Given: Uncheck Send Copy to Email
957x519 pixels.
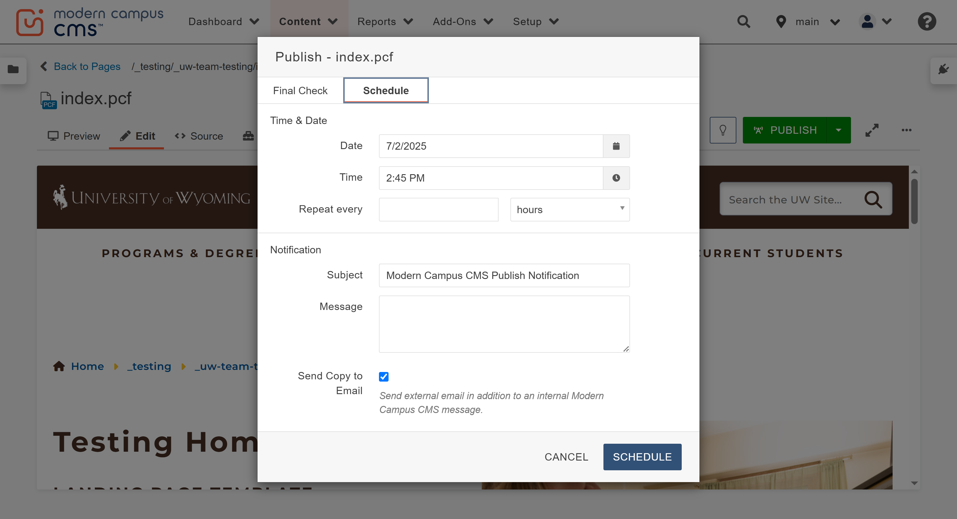Looking at the screenshot, I should click(384, 376).
